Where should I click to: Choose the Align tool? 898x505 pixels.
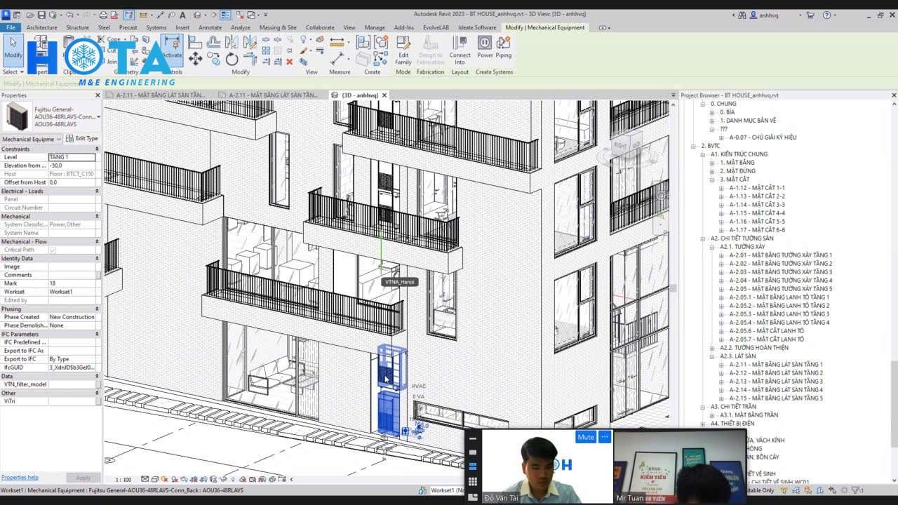pos(195,42)
